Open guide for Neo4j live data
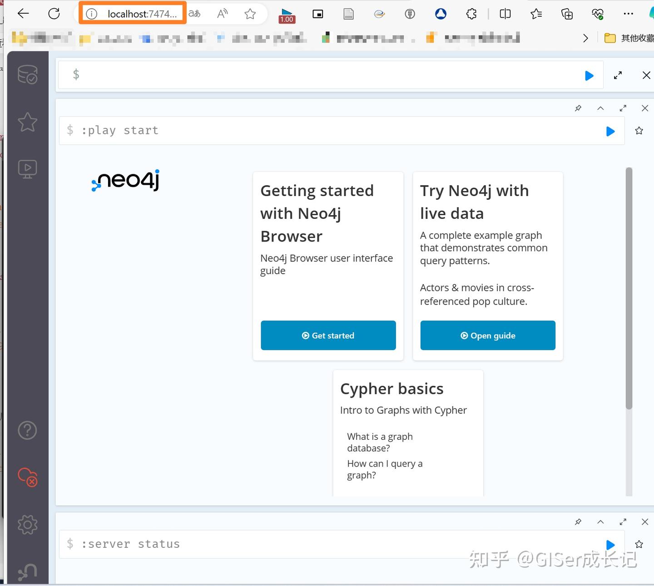This screenshot has width=654, height=586. 488,335
